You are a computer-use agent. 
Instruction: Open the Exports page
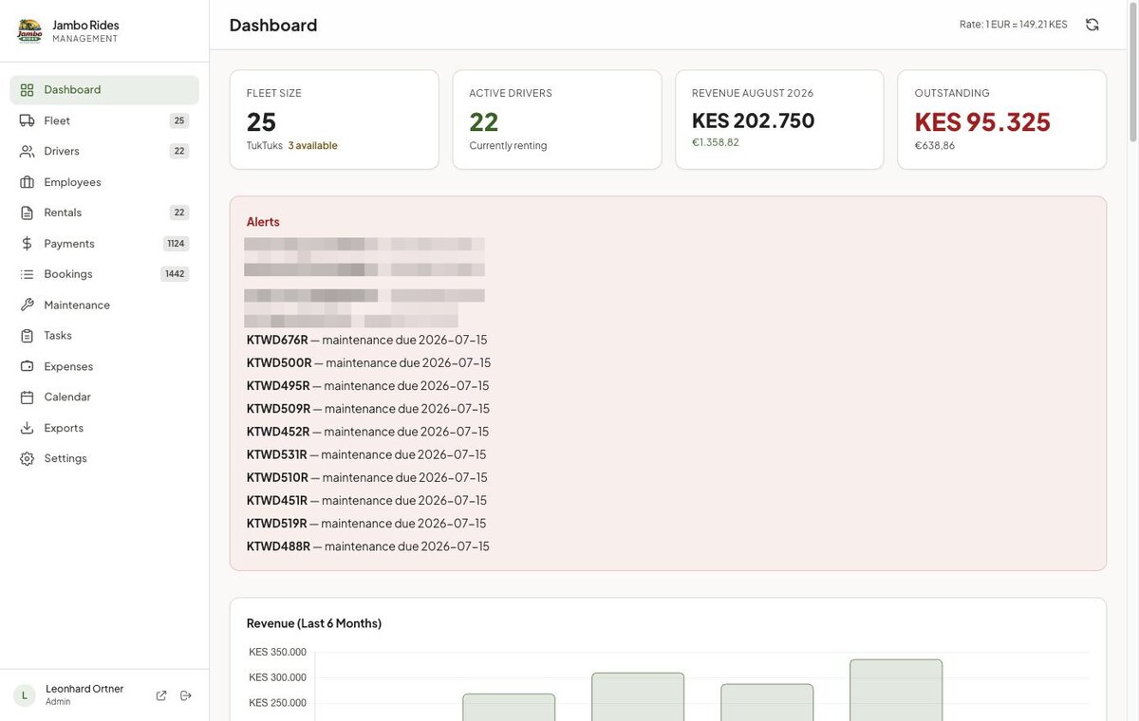tap(104, 428)
